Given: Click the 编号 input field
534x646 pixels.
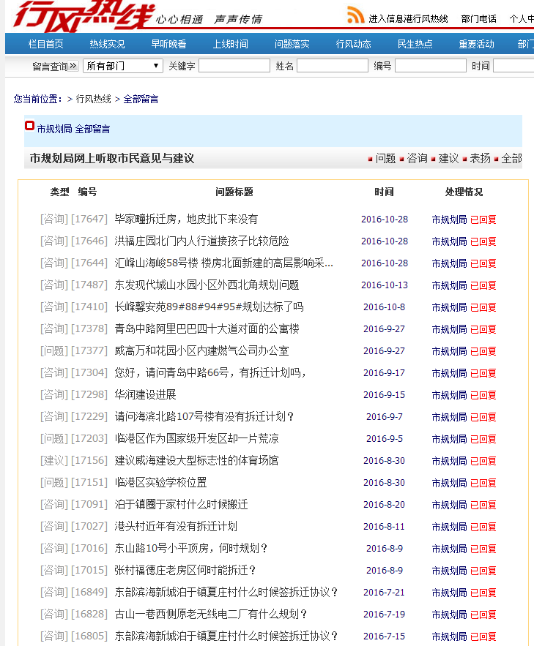Looking at the screenshot, I should pos(430,66).
